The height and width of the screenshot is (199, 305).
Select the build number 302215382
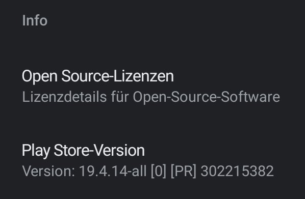(x=237, y=171)
